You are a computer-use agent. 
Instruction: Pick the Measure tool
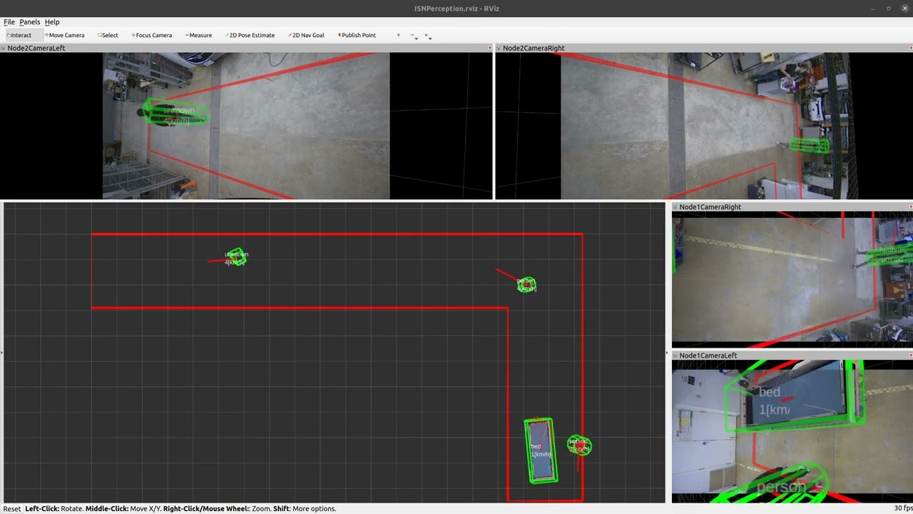[198, 35]
